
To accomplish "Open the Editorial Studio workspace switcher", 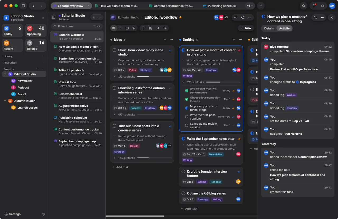I will [x=24, y=18].
